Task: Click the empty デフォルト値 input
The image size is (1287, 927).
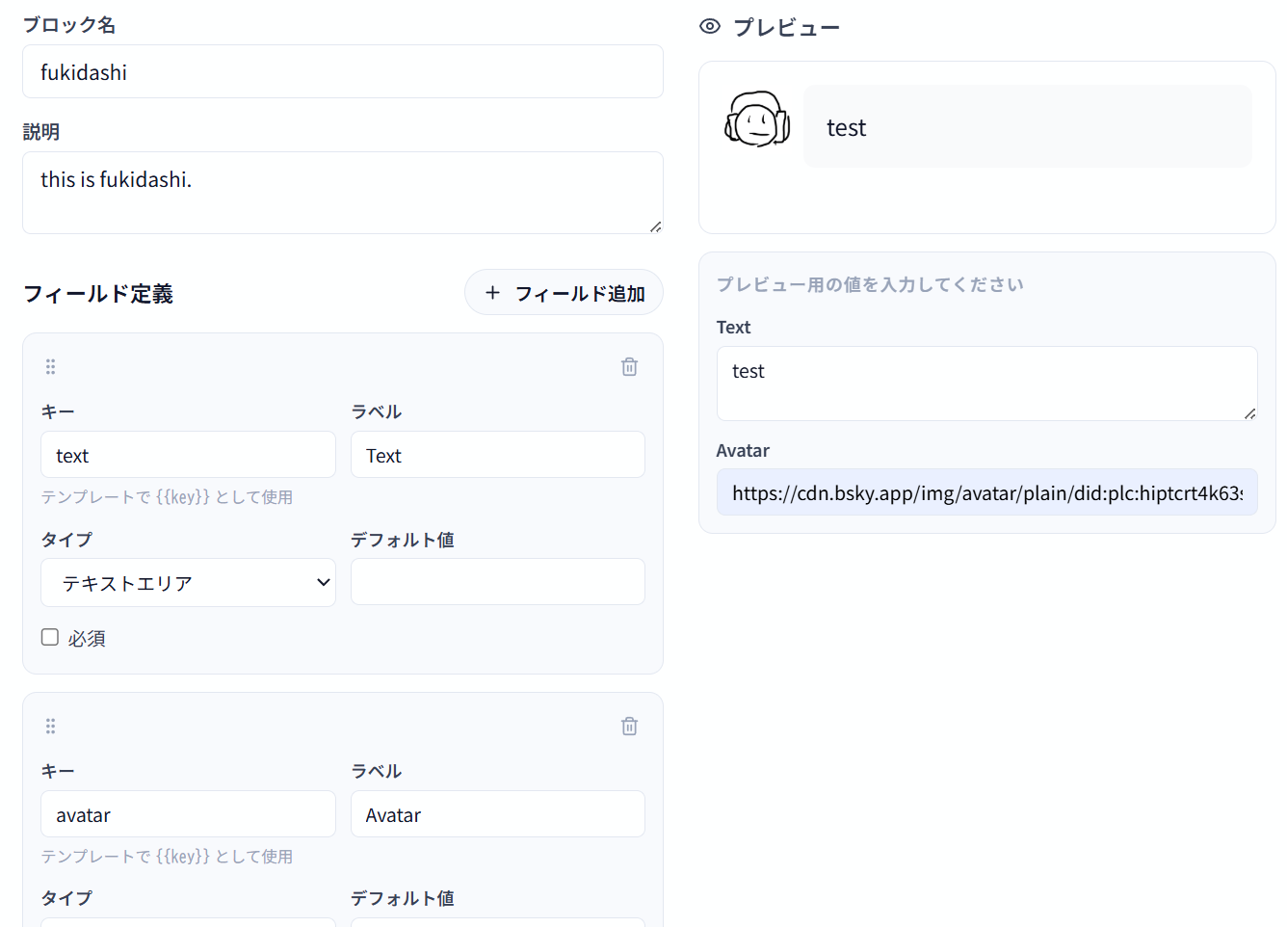Action: pos(497,582)
